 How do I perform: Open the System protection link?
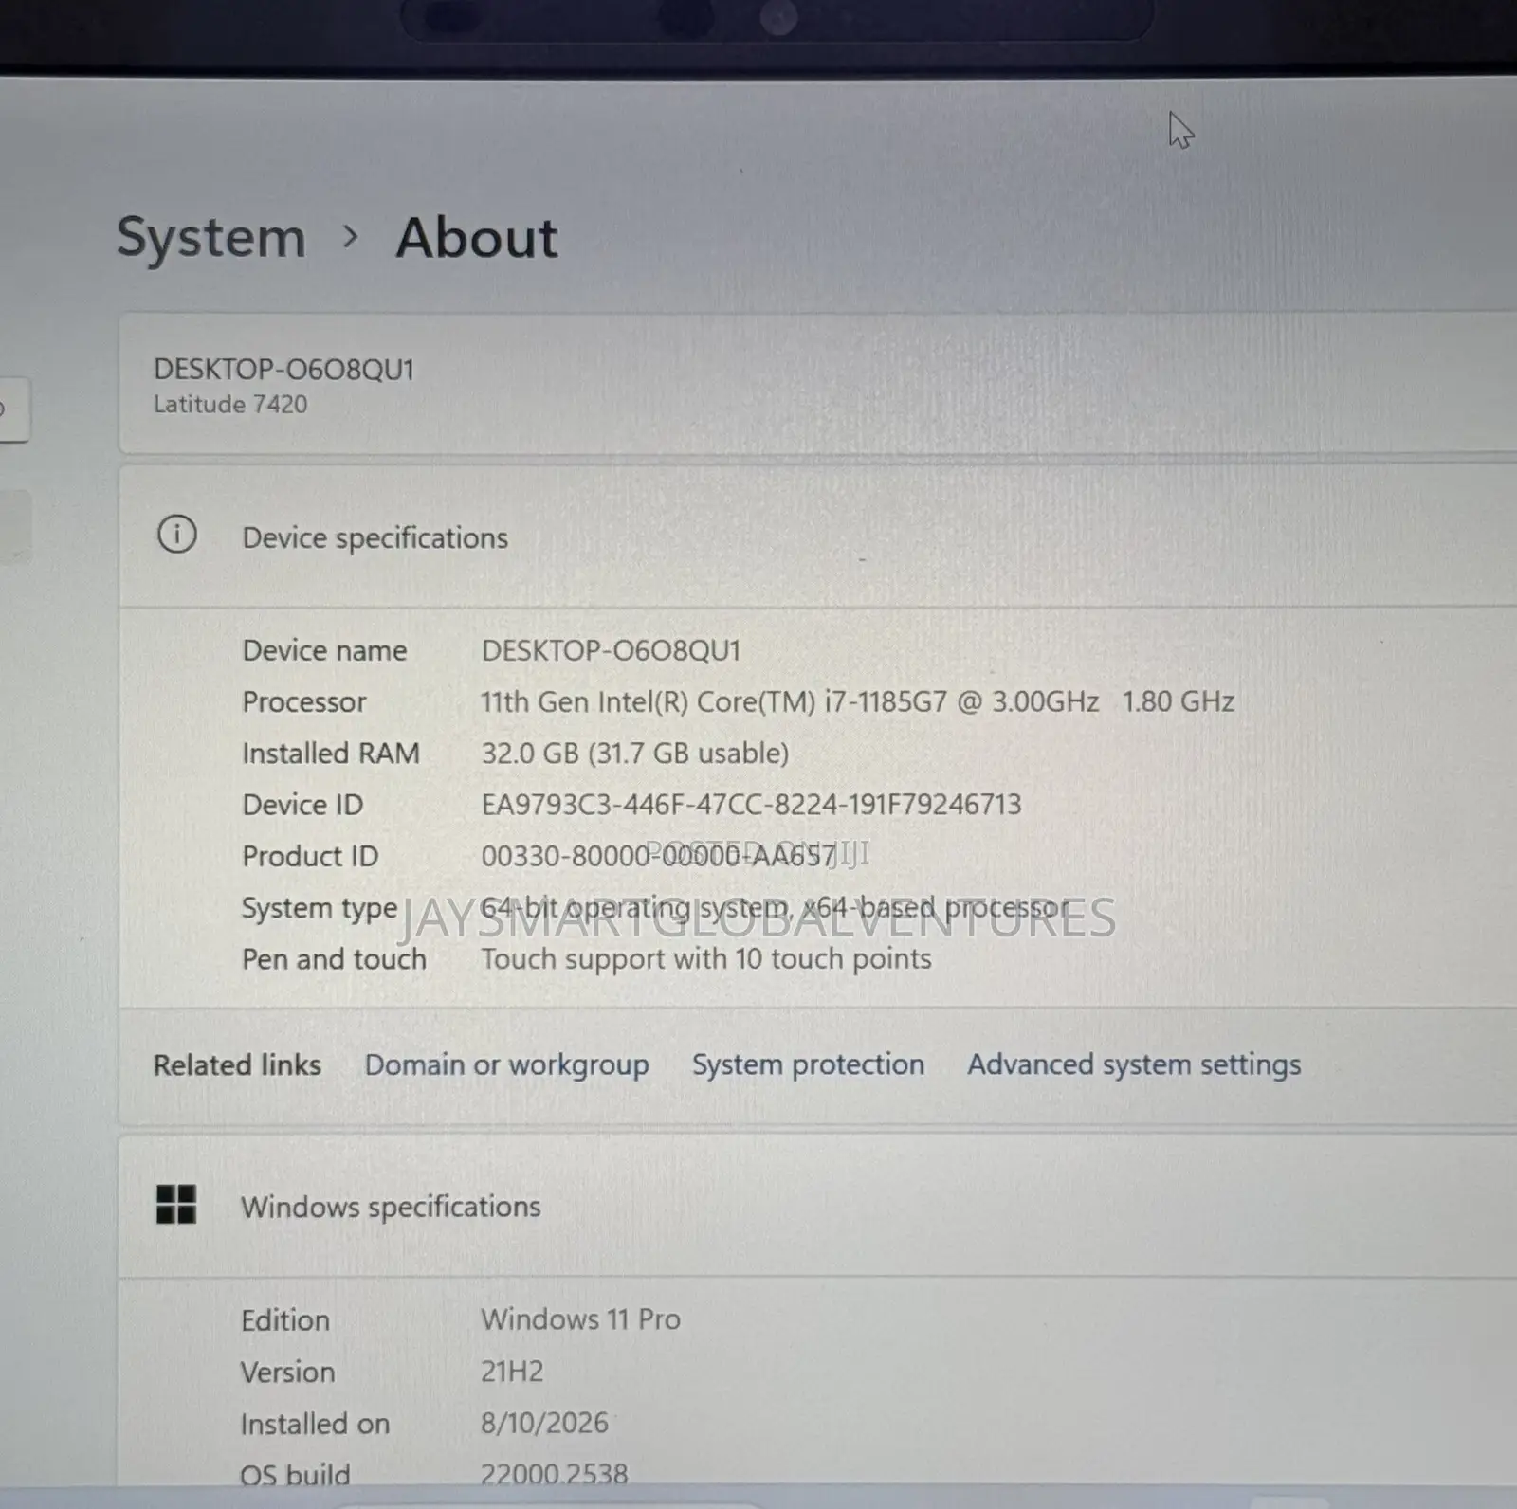click(x=808, y=1064)
